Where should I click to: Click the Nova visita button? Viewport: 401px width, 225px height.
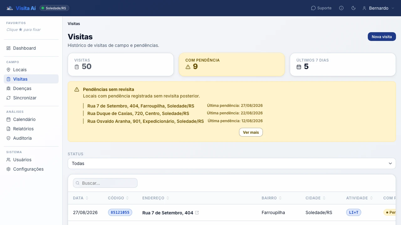(x=382, y=37)
